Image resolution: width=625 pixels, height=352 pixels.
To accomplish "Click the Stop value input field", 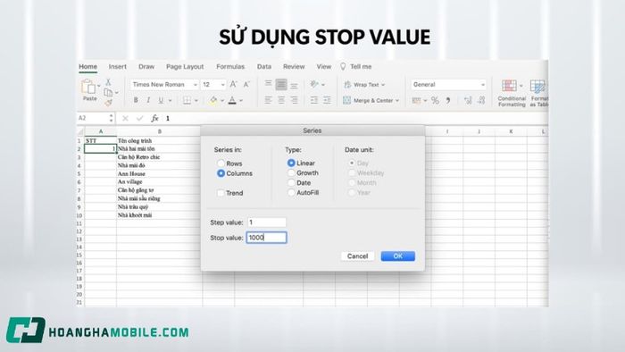I will tap(267, 238).
